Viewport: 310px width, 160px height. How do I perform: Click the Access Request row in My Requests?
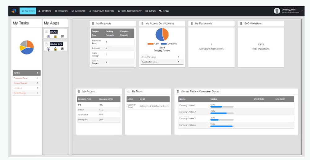point(113,62)
